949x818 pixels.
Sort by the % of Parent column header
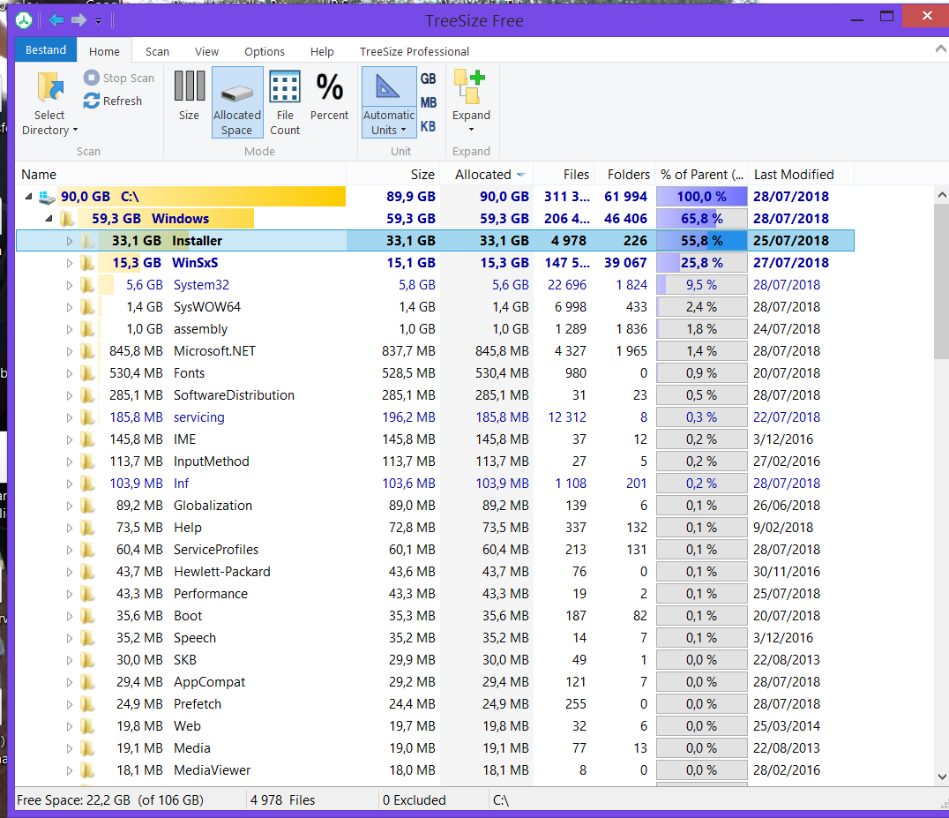pos(702,175)
